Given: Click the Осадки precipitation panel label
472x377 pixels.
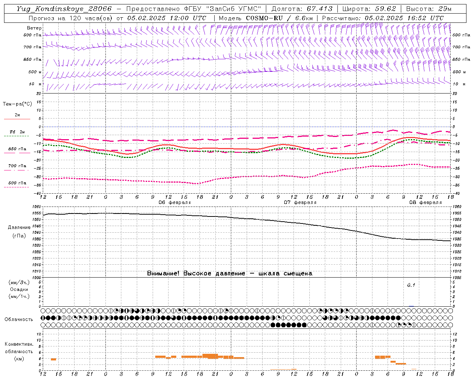Looking at the screenshot, I should pyautogui.click(x=19, y=289).
